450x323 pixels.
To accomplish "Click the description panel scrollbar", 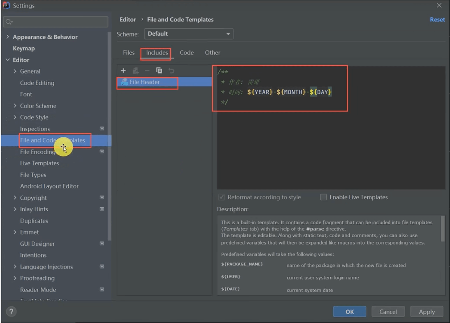I will pyautogui.click(x=442, y=229).
